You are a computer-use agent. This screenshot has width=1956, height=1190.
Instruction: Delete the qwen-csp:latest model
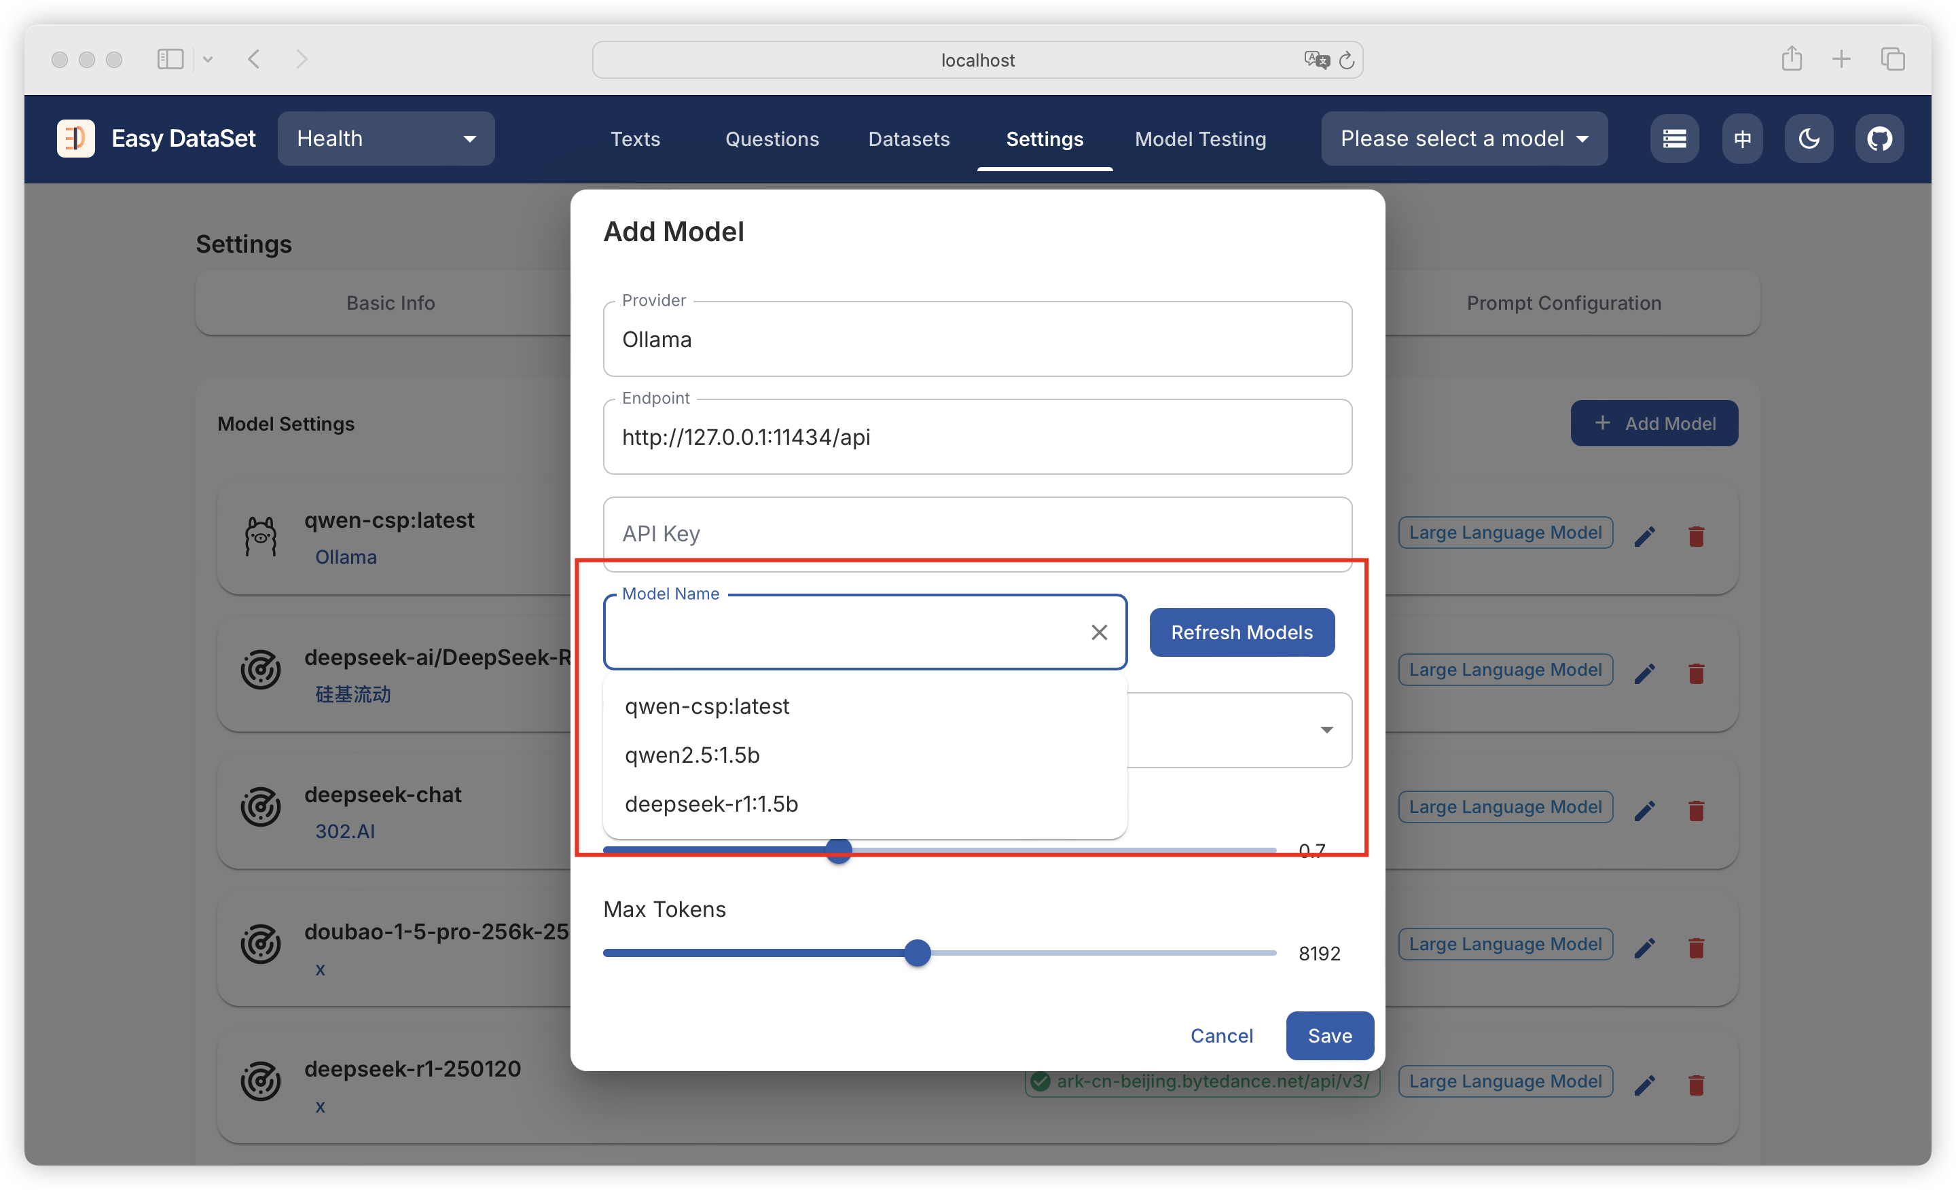coord(1697,537)
